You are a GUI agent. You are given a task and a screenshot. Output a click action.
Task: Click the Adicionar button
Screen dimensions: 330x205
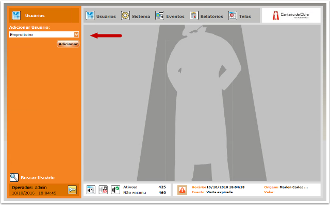coord(68,44)
